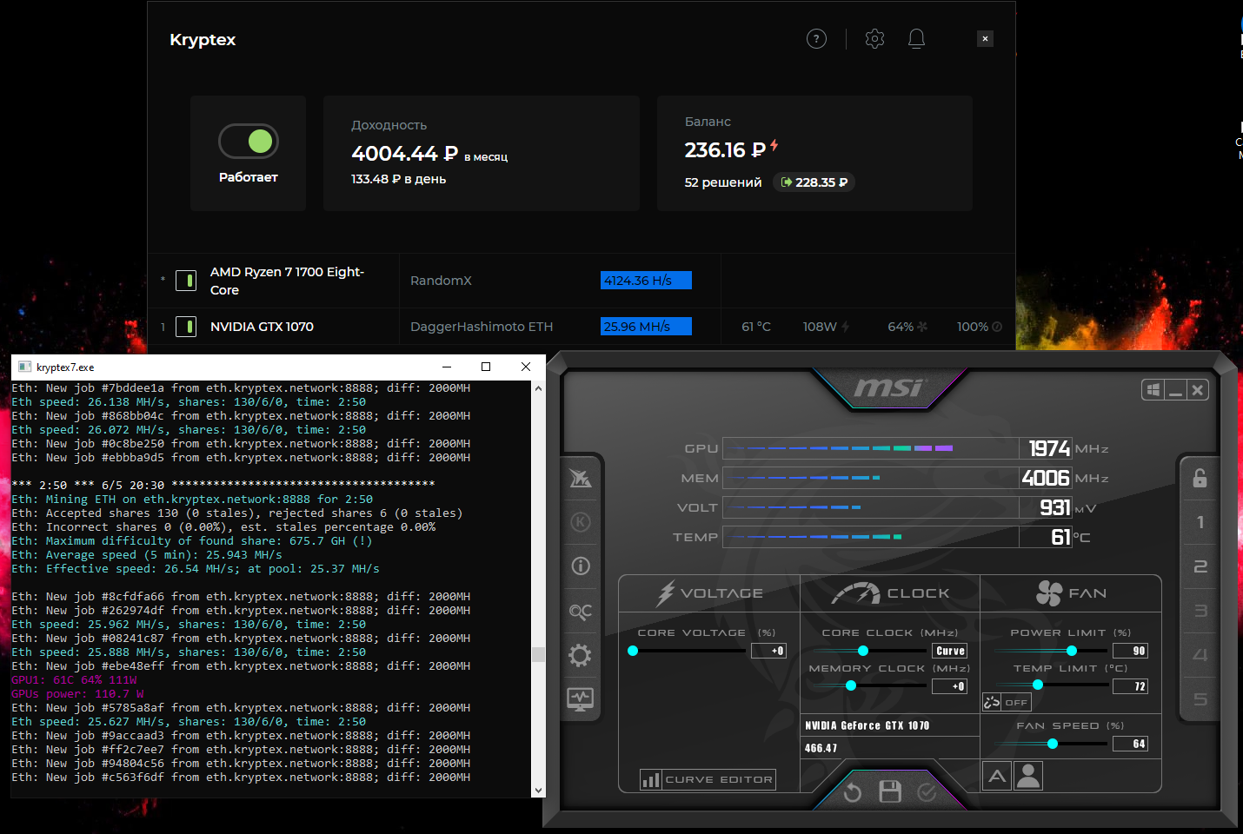Click the Clock panel gauge icon
Image resolution: width=1243 pixels, height=834 pixels.
pyautogui.click(x=856, y=593)
